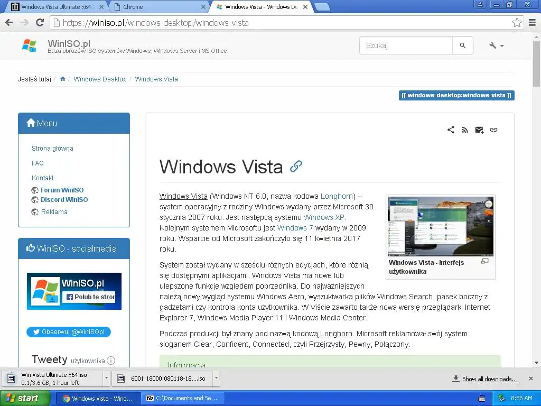Switch to Chrome Windows Vista taskbar button
The image size is (541, 406).
tap(98, 399)
